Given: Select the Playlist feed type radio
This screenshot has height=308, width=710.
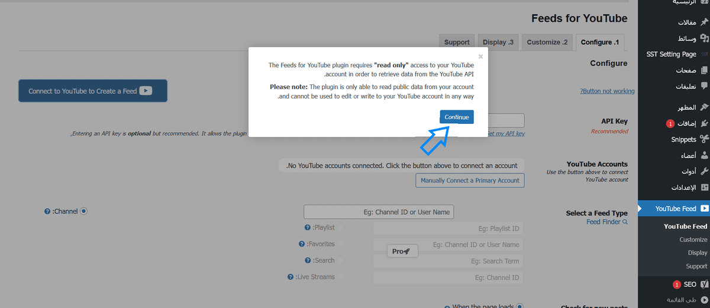Looking at the screenshot, I should click(x=340, y=227).
